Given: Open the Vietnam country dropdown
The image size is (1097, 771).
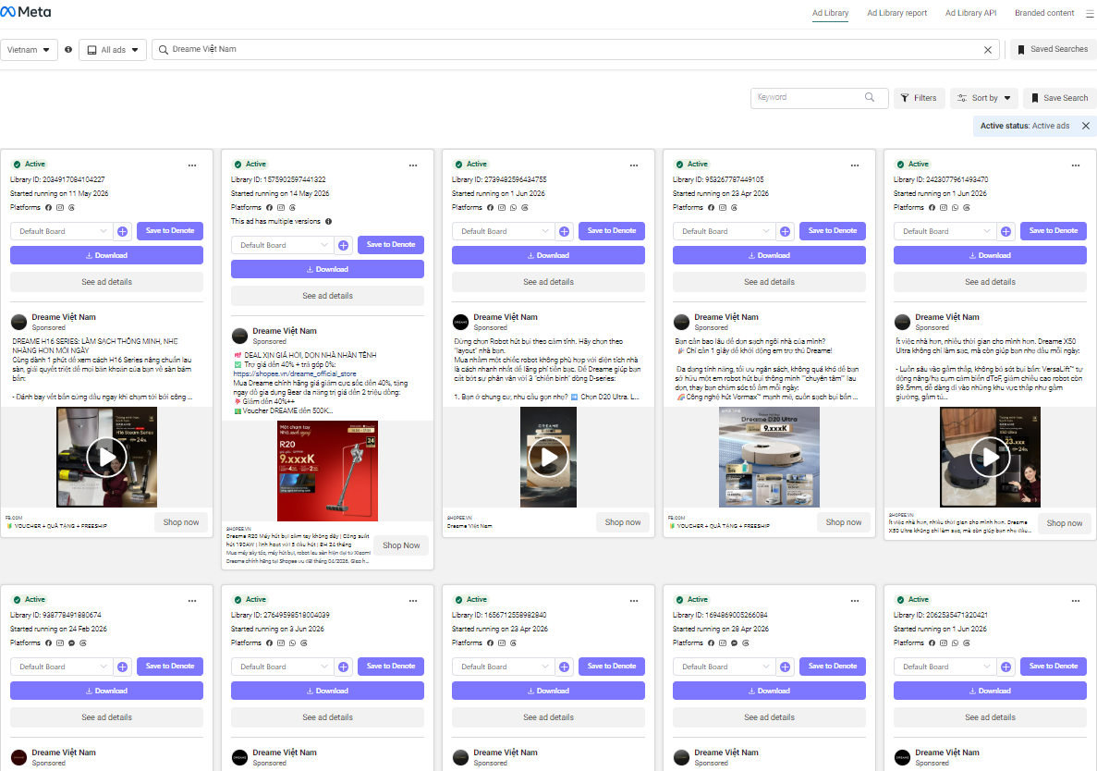Looking at the screenshot, I should coord(29,50).
